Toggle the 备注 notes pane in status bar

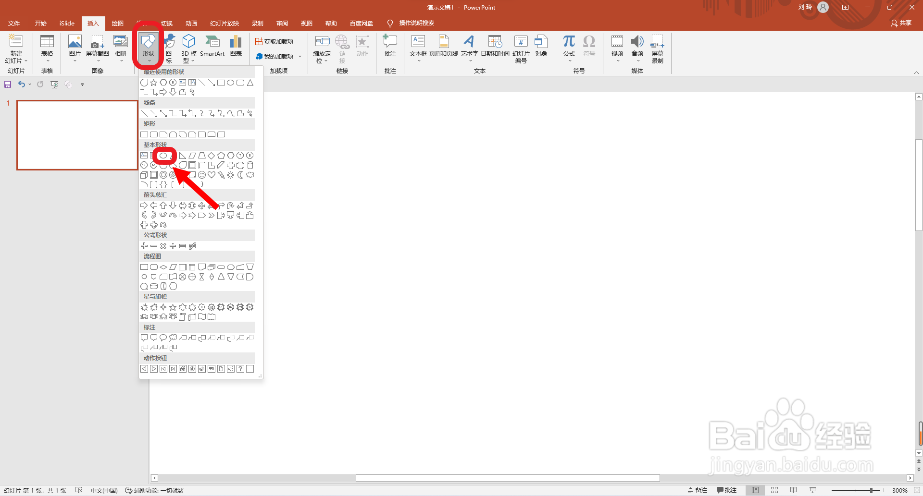click(x=697, y=490)
